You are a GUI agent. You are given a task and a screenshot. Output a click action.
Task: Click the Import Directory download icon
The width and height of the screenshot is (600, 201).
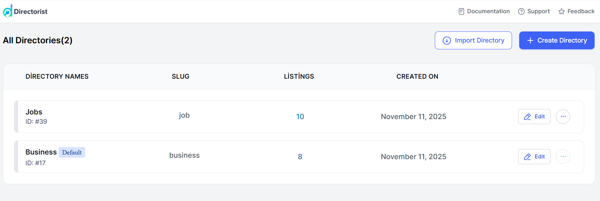point(447,40)
